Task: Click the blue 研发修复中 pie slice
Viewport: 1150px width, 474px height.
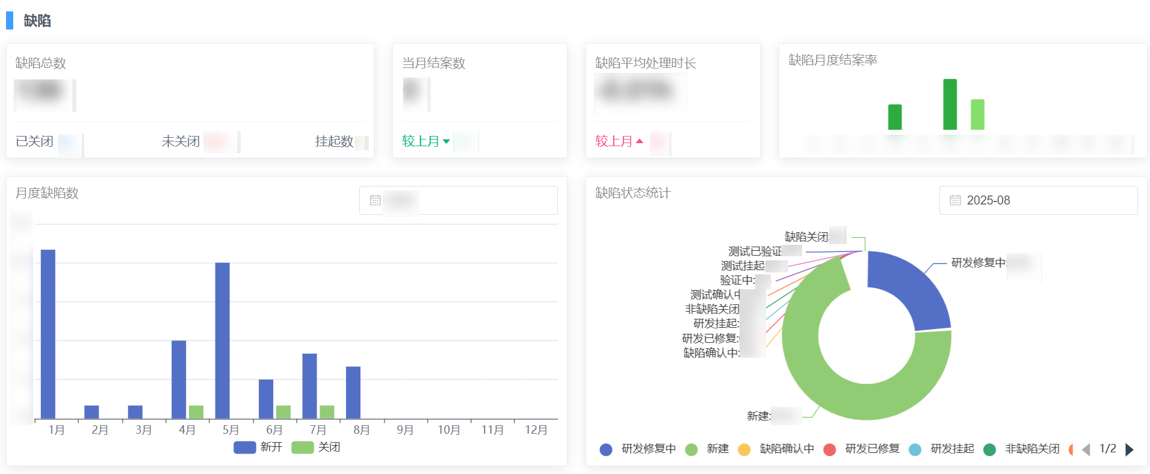Action: pos(912,286)
